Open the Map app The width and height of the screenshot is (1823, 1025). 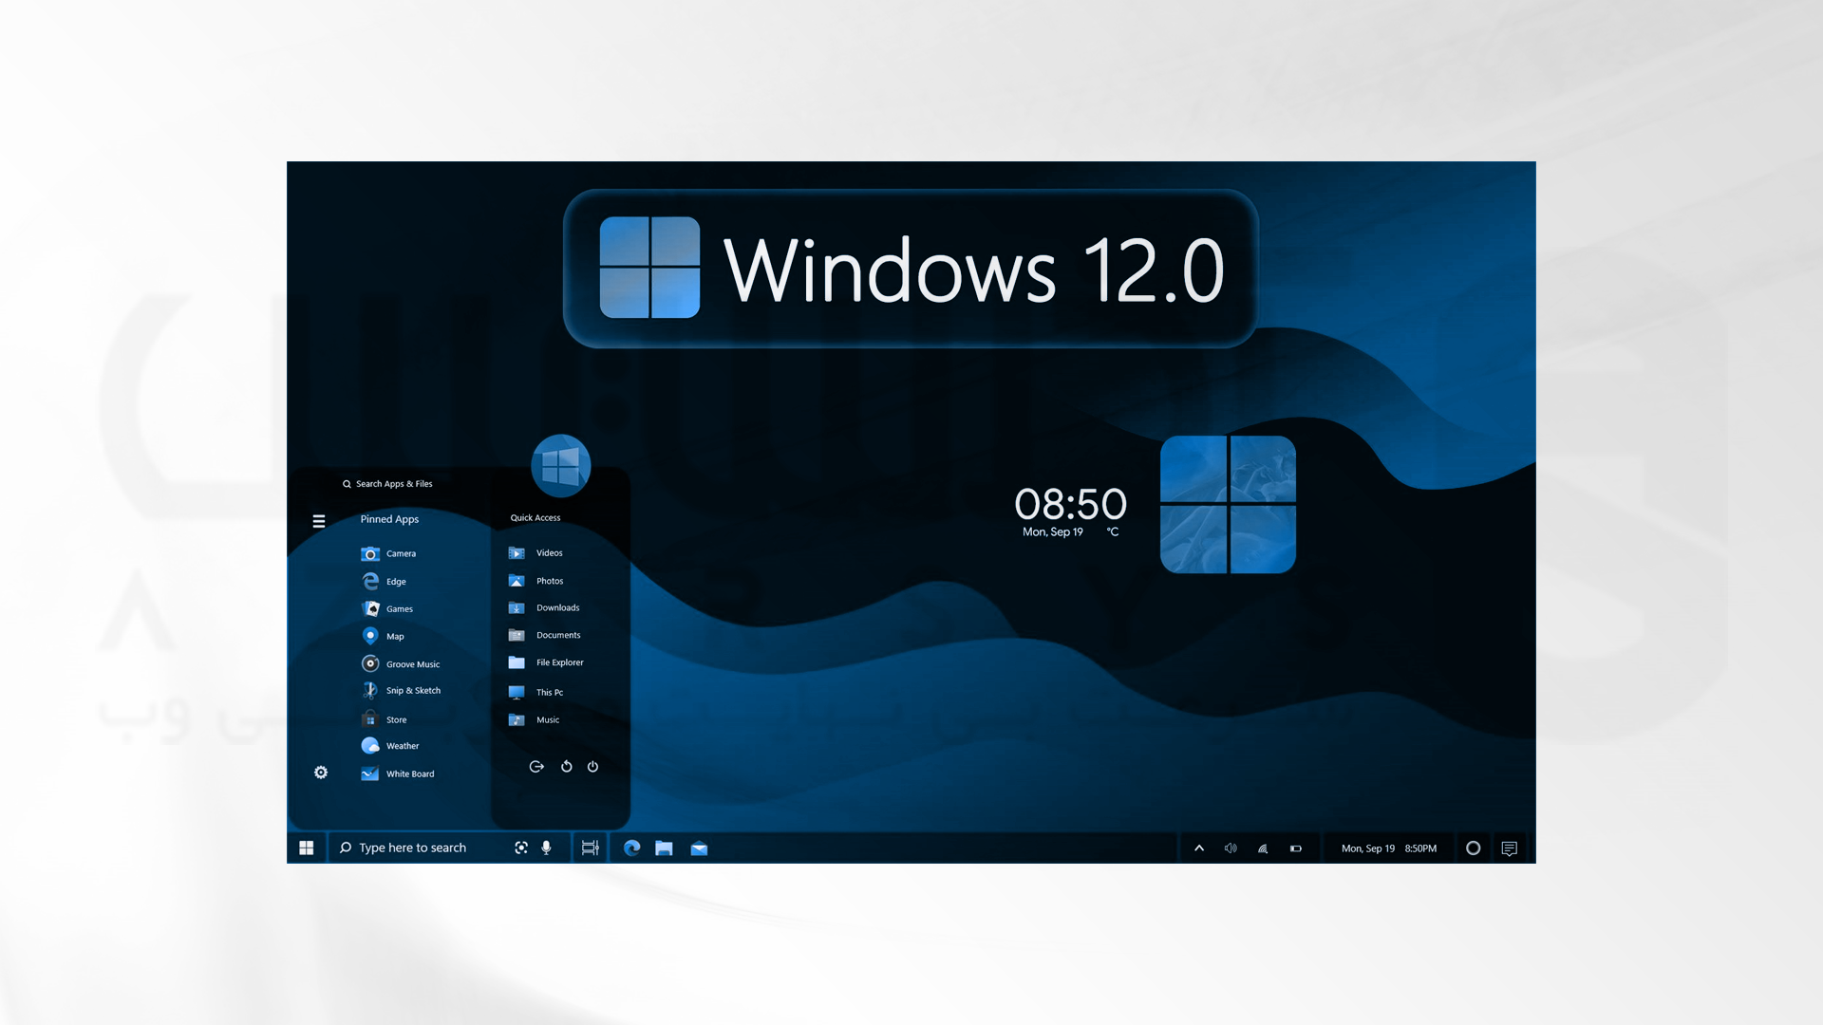(x=383, y=636)
